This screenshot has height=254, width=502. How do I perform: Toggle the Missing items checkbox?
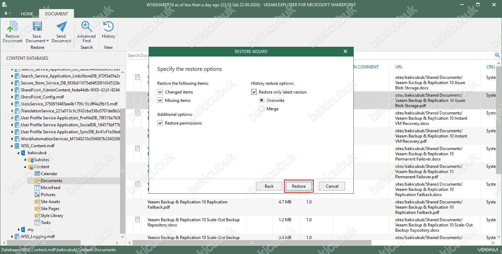click(x=160, y=100)
